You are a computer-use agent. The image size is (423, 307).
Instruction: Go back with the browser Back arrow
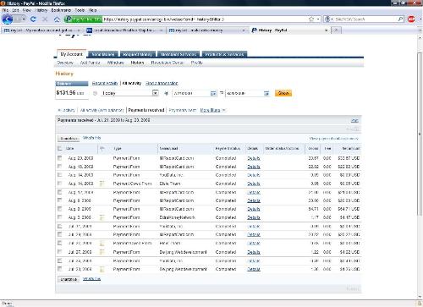coord(7,19)
